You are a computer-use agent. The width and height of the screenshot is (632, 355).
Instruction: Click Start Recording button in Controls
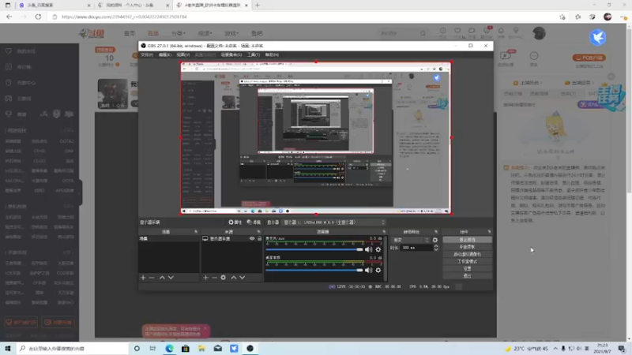pos(467,247)
